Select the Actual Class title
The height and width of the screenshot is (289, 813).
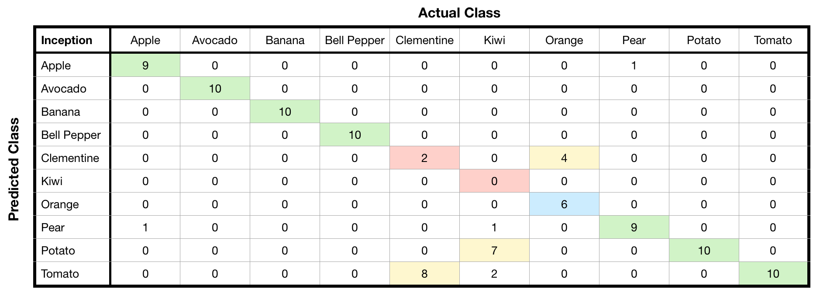coord(459,13)
